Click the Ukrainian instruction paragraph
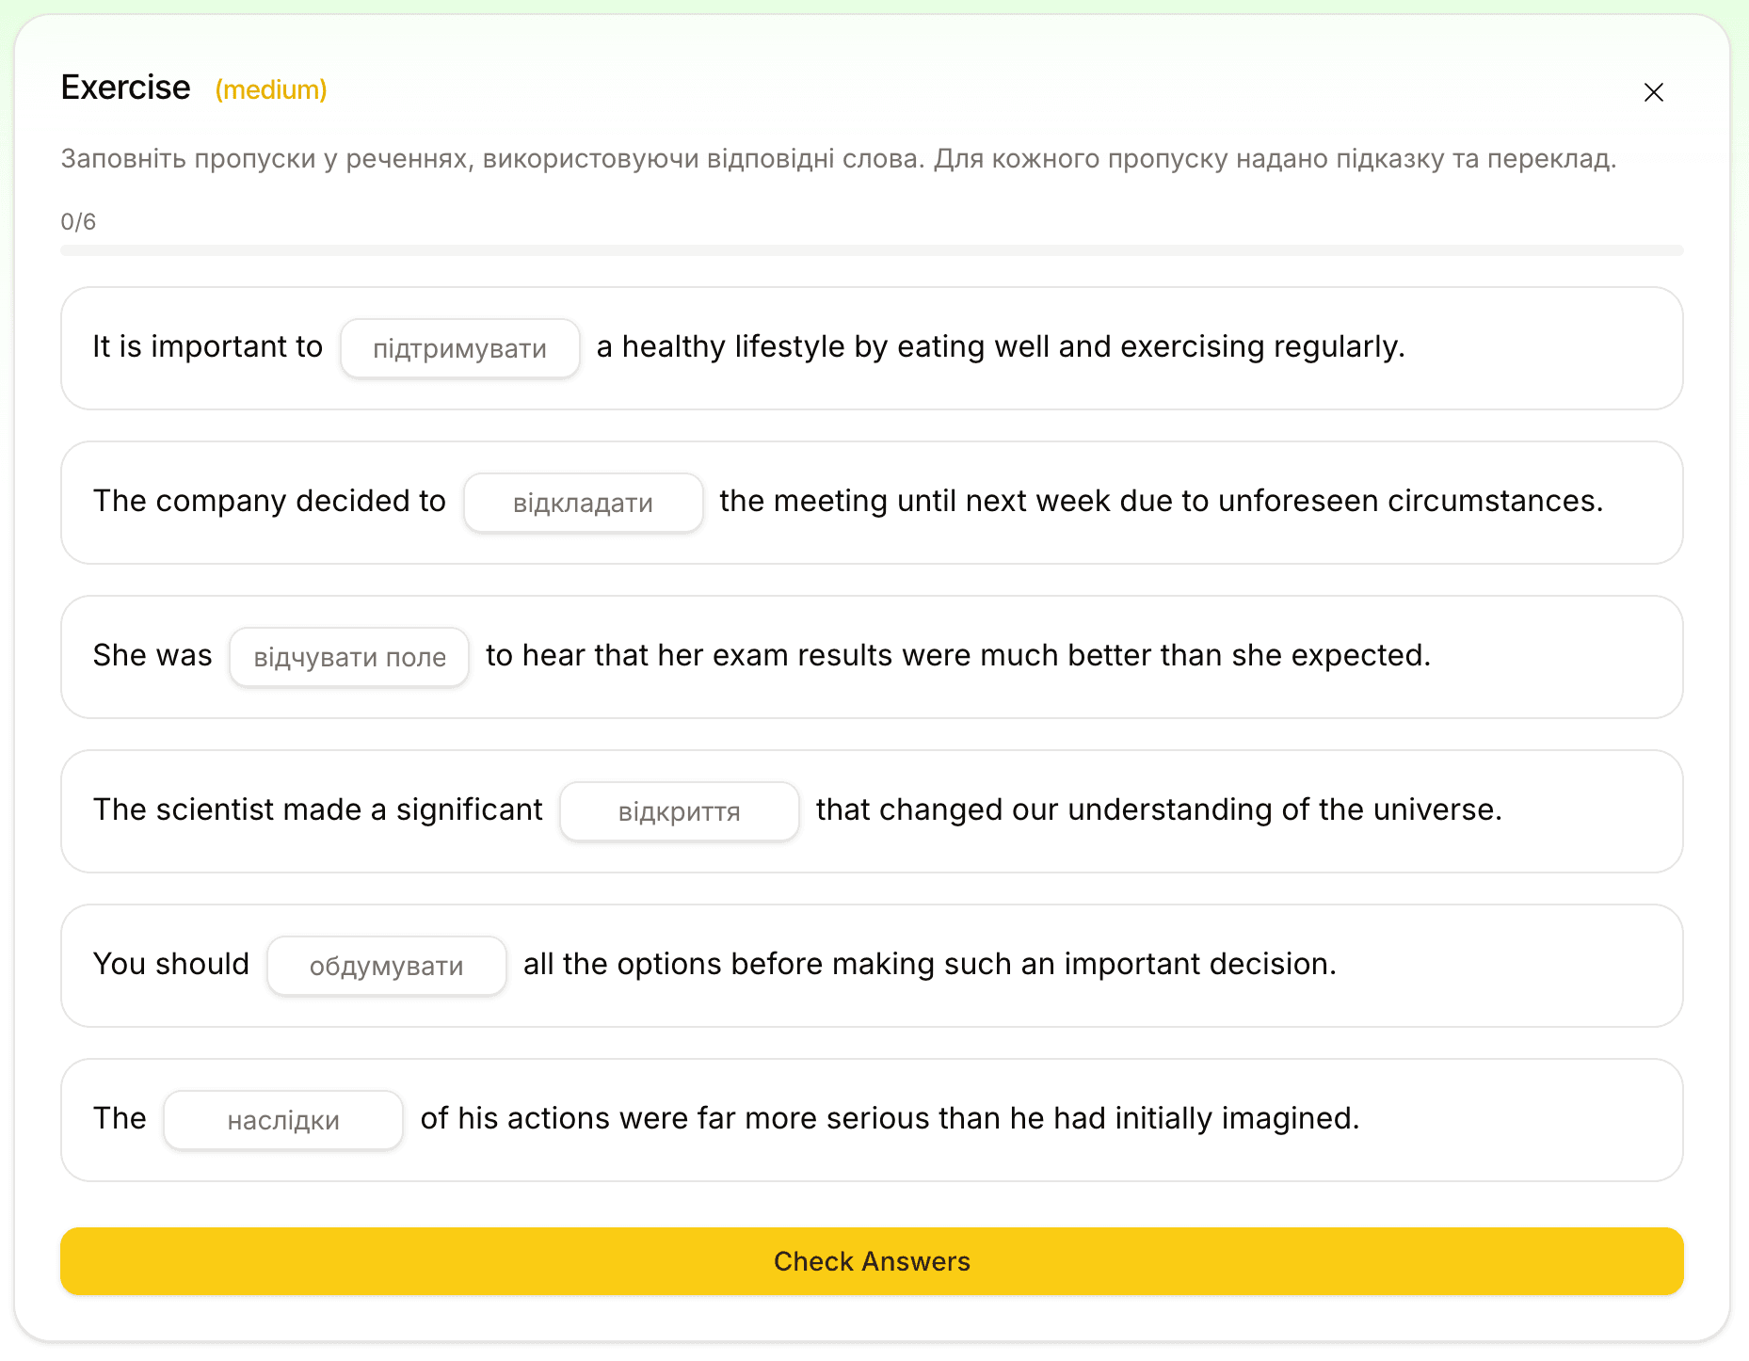1749x1361 pixels. point(838,158)
